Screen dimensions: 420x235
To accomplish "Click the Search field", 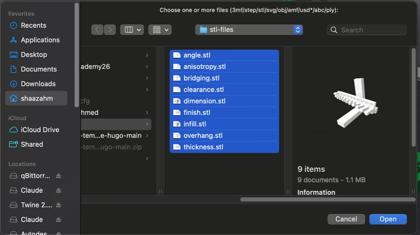I will tap(367, 30).
